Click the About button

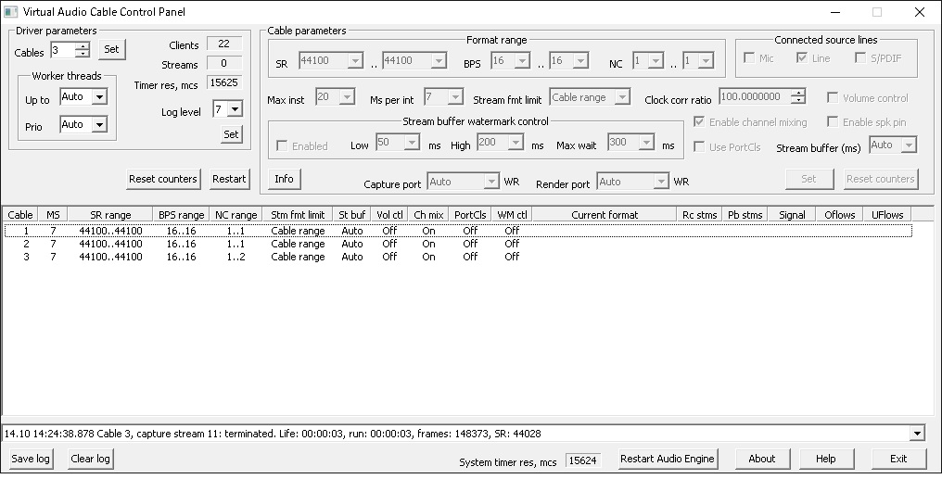[762, 460]
